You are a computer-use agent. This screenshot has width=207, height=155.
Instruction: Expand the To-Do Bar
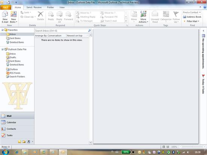click(x=204, y=30)
